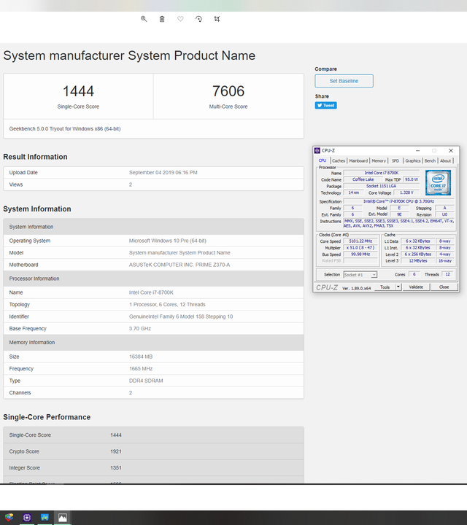Screen dimensions: 467x525
Task: Click the DDR4 SDRAM type value
Action: tap(146, 381)
